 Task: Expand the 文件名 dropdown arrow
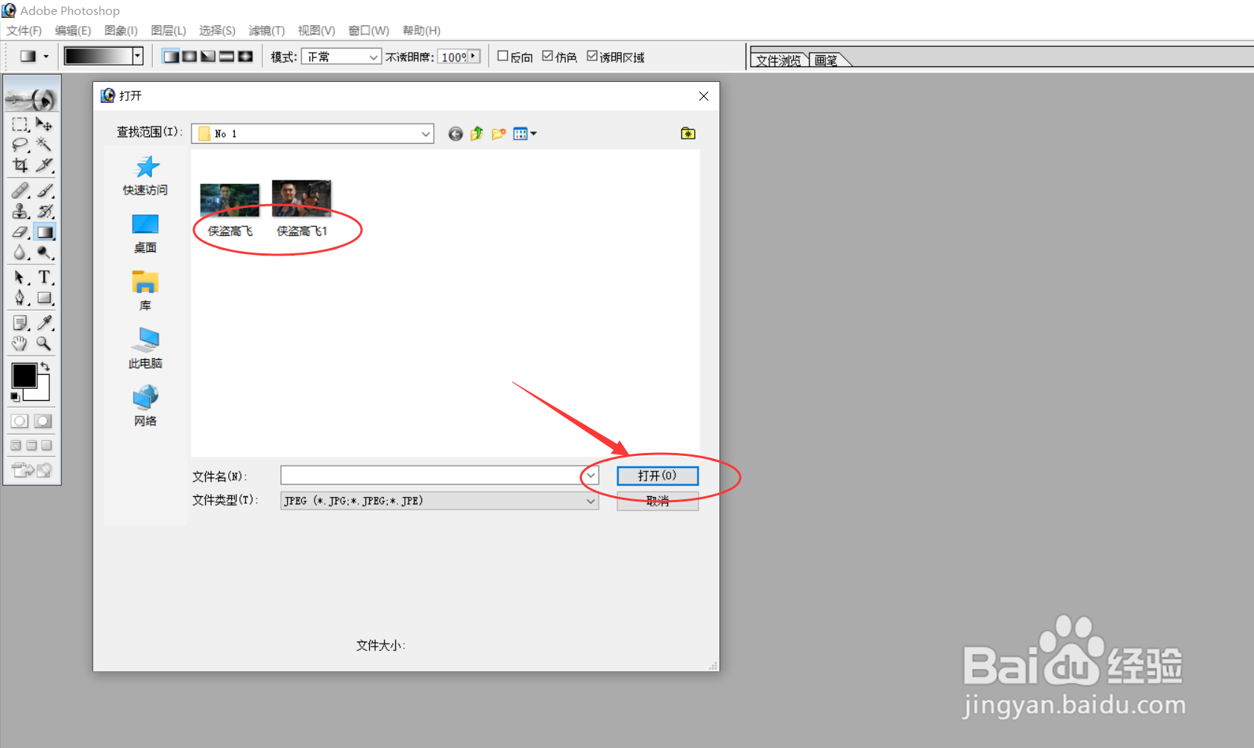(x=590, y=475)
